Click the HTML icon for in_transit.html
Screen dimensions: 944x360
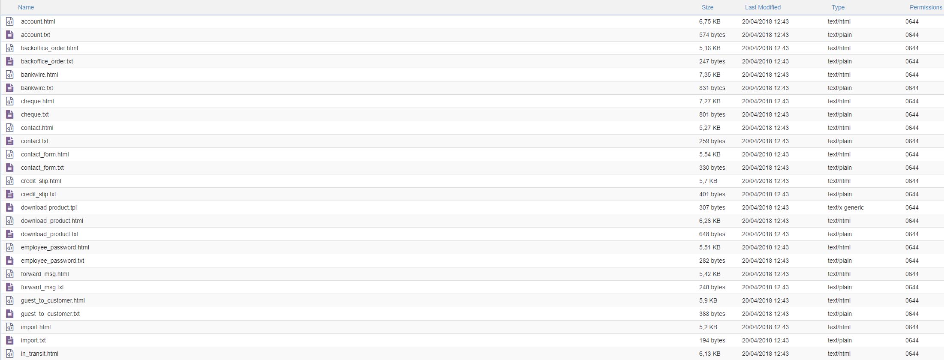point(10,354)
